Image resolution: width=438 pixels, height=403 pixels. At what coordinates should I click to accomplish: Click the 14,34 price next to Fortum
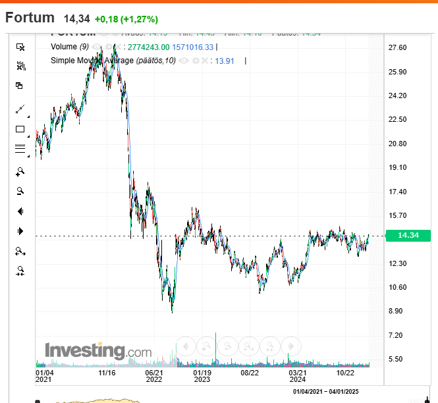click(x=77, y=19)
